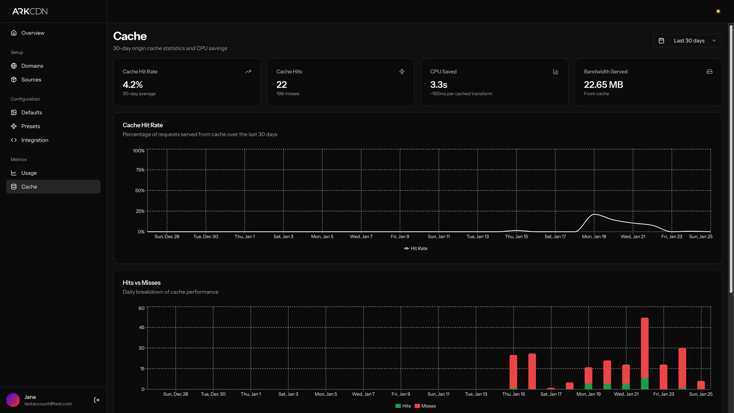Go to Domains in sidebar
Screen dimensions: 734x413
point(53,66)
